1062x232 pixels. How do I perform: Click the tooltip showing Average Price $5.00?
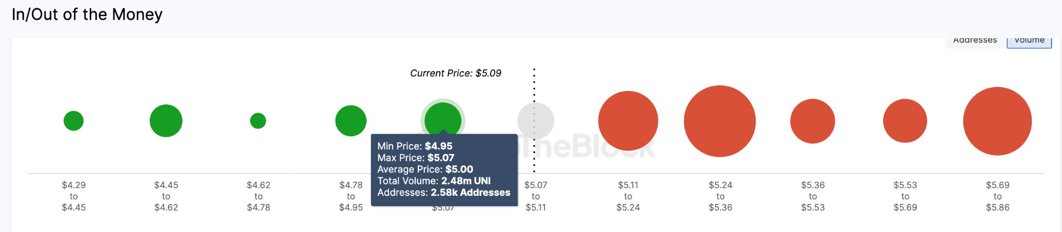tap(444, 170)
